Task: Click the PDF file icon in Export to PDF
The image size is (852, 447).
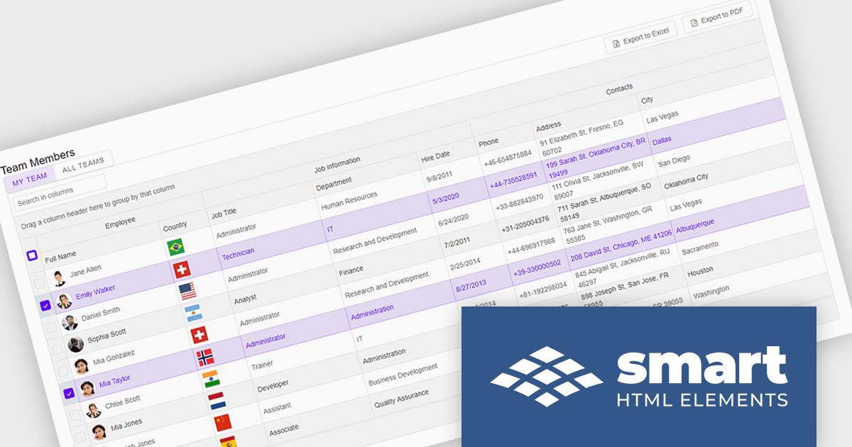Action: (x=694, y=24)
